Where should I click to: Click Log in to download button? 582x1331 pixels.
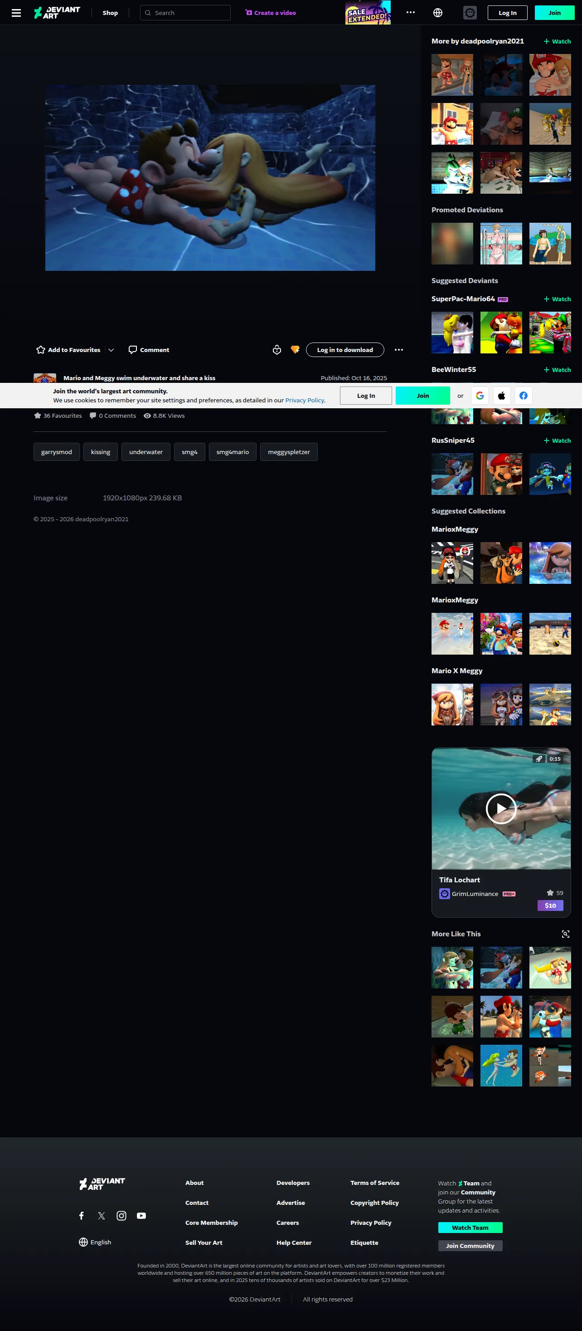click(x=345, y=350)
